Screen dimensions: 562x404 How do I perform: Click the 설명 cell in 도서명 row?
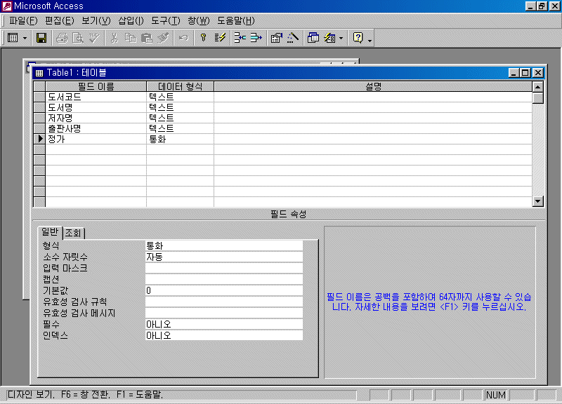[x=373, y=107]
